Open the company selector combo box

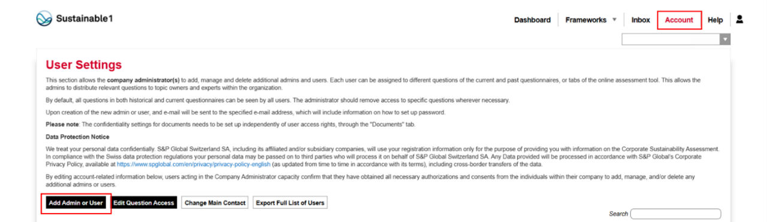pyautogui.click(x=676, y=39)
